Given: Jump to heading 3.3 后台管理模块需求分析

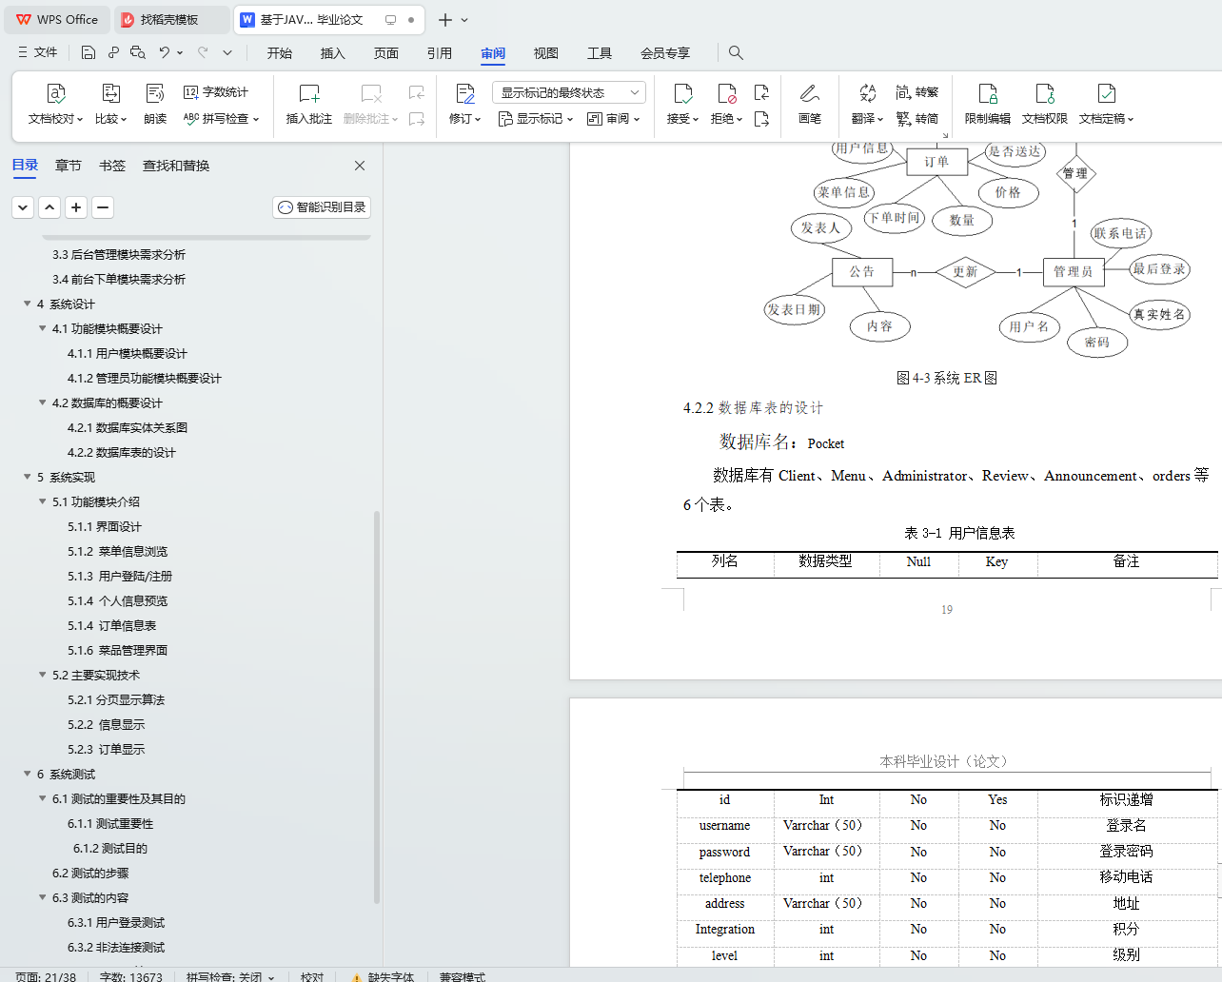Looking at the screenshot, I should (119, 254).
